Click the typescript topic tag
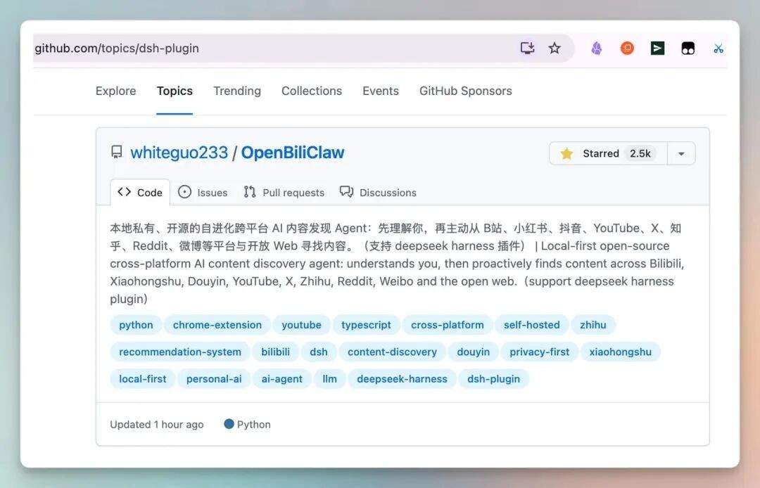This screenshot has height=488, width=760. [366, 325]
